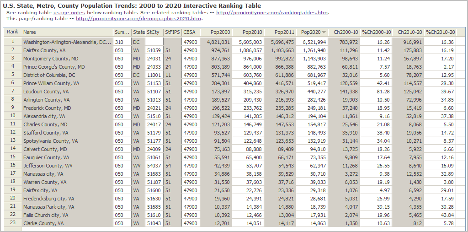The image size is (468, 232).
Task: Open the usage notes link
Action: 66,13
